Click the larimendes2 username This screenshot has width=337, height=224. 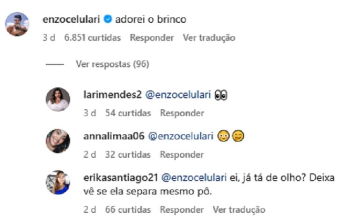[x=112, y=95]
